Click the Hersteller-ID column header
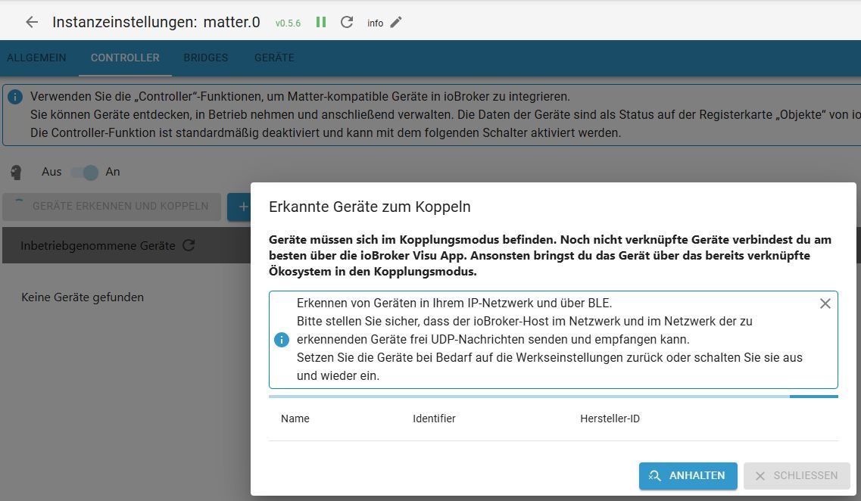Viewport: 861px width, 501px height. click(x=610, y=419)
